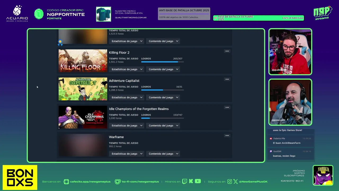Click the @guilloliker webcam feed
Viewport: 339px width, 191px height.
point(290,52)
